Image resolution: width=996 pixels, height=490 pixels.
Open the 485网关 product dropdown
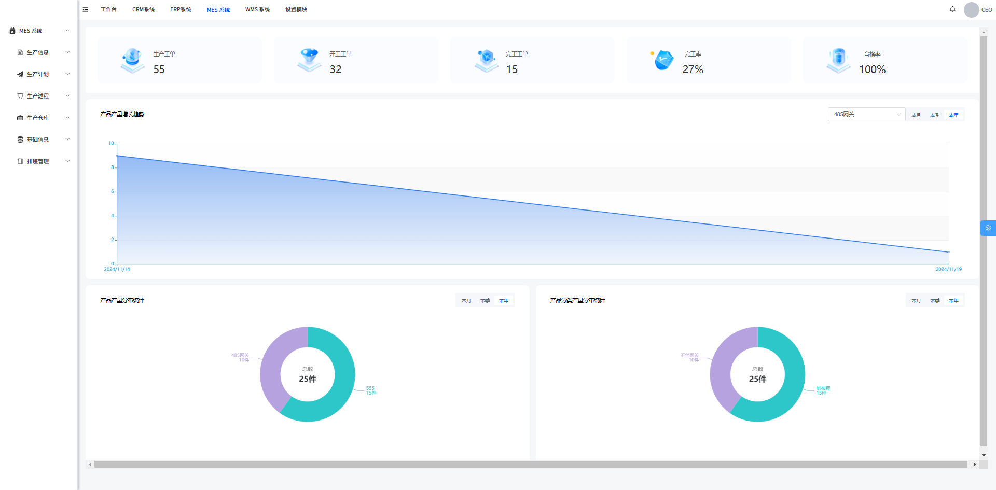click(866, 115)
